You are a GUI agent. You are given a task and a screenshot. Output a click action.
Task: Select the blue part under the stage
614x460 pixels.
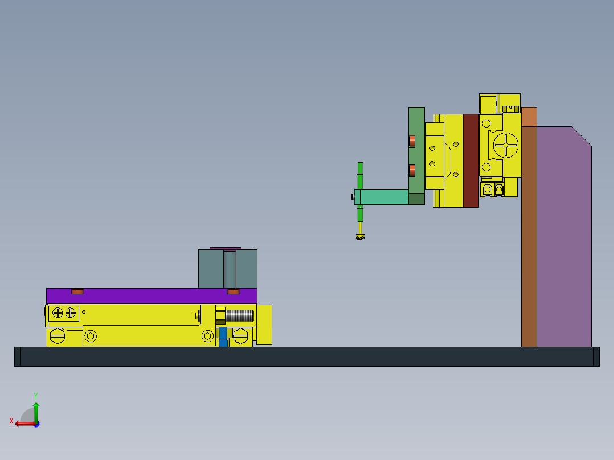point(223,337)
